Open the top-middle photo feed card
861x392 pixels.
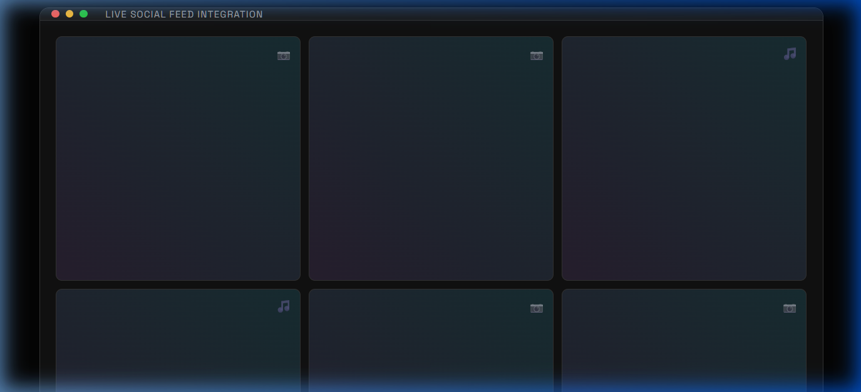(x=431, y=158)
